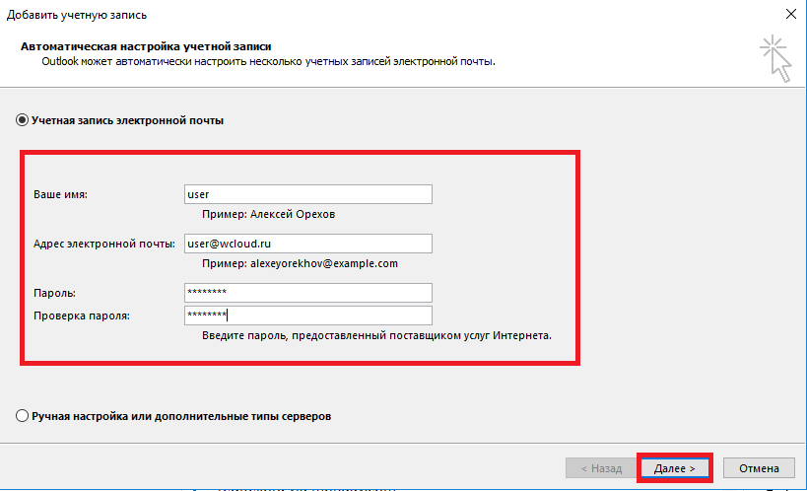Select Учетная запись электронной почты radio button
This screenshot has width=807, height=491.
pos(23,120)
